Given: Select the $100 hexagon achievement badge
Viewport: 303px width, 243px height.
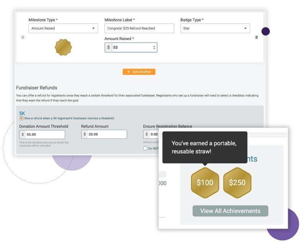Looking at the screenshot, I should point(205,183).
